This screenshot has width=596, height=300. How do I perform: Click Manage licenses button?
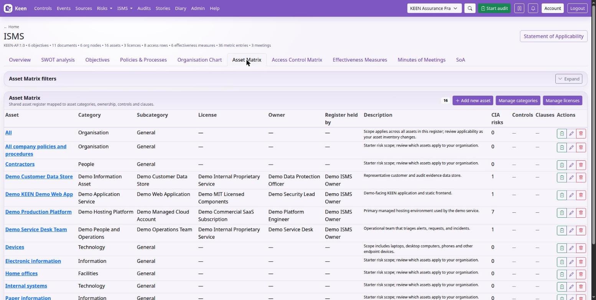(x=562, y=101)
